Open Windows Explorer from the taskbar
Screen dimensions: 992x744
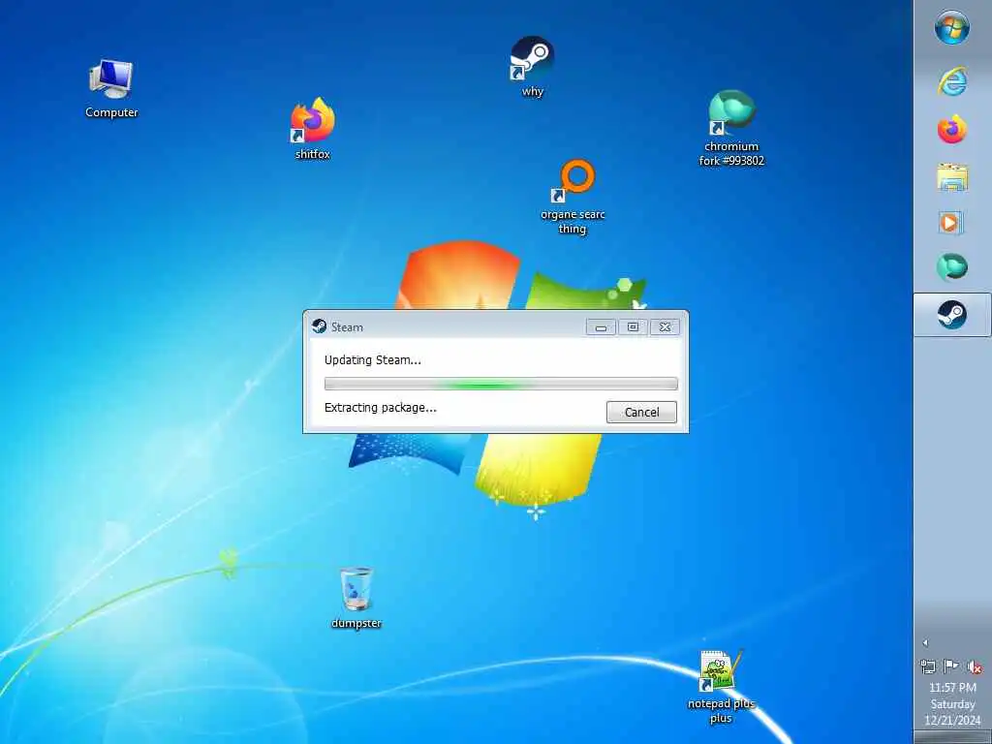tap(952, 176)
